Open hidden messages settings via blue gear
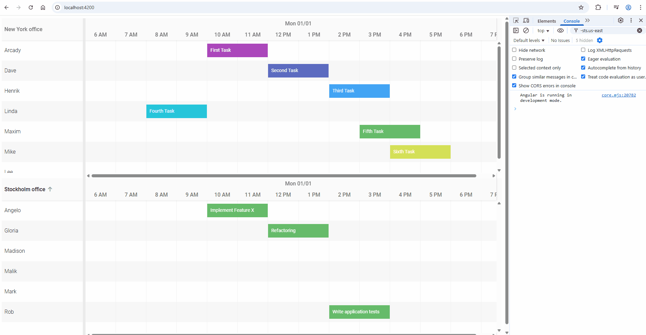 [600, 40]
